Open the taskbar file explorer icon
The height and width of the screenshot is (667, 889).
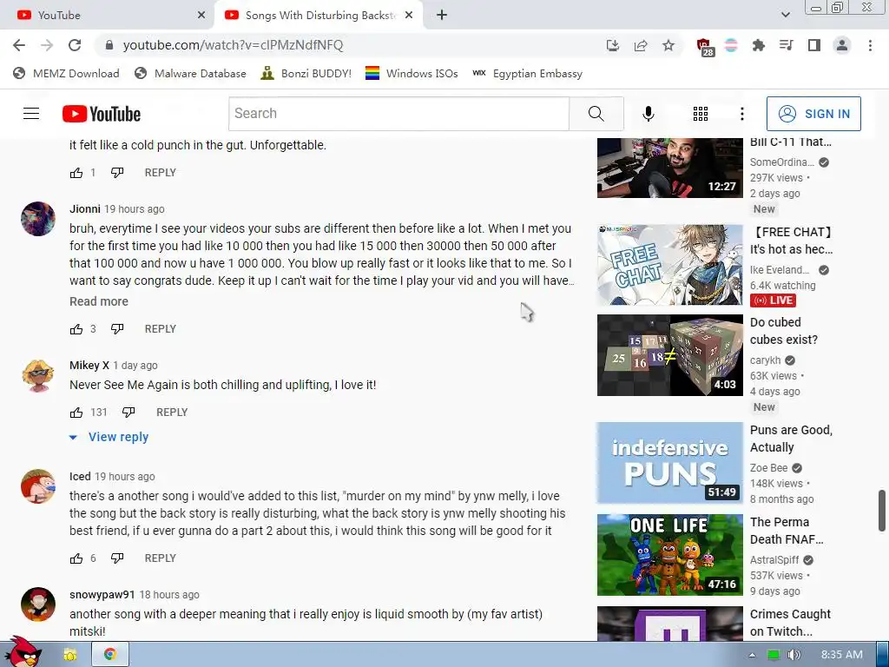tap(70, 655)
